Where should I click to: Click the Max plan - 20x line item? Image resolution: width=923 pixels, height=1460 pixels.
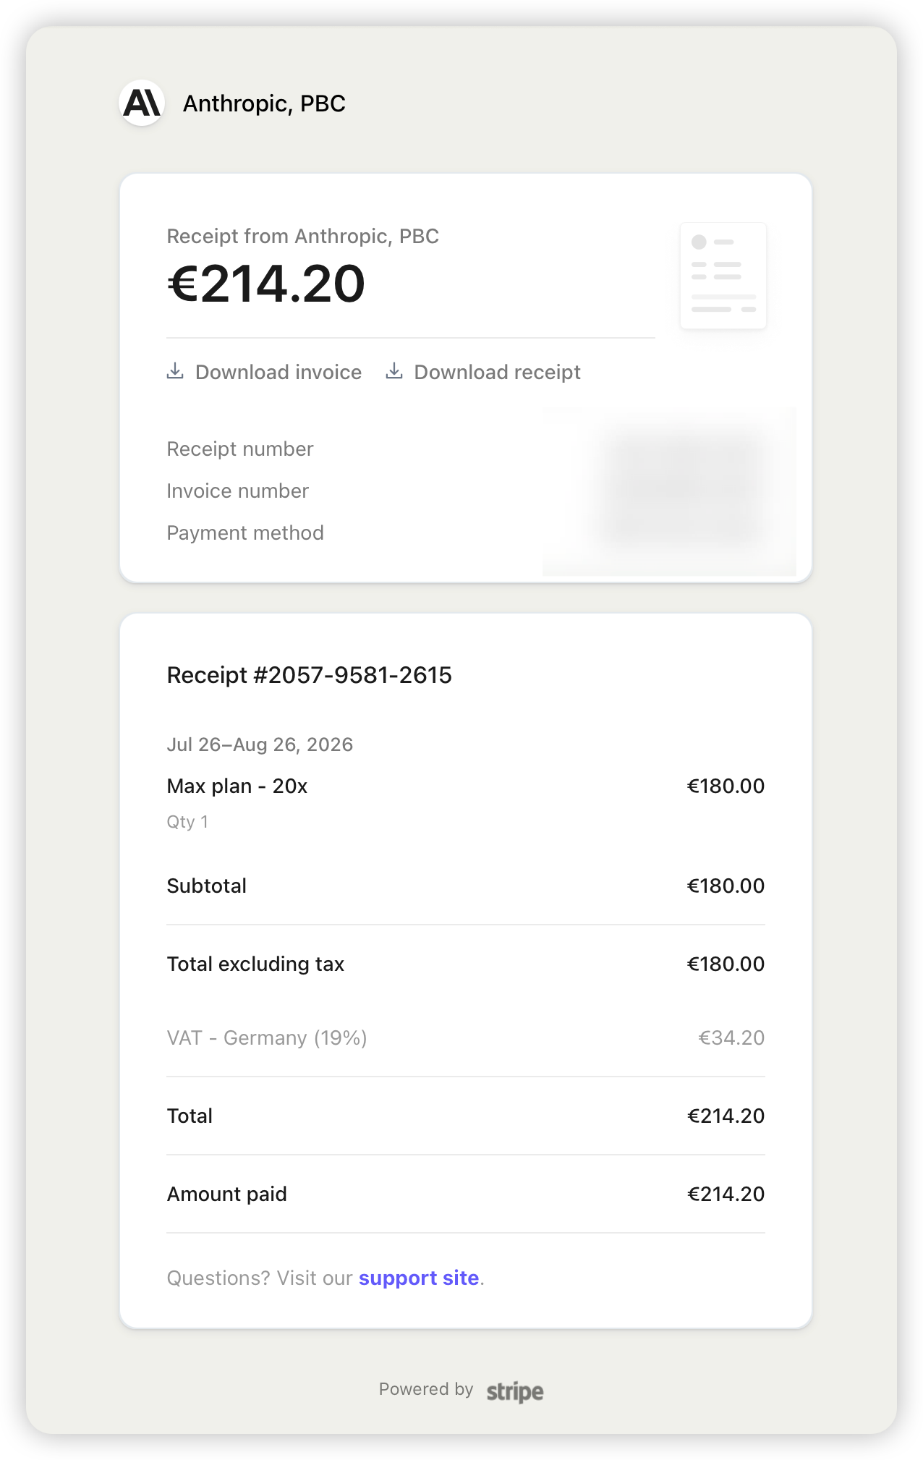[237, 786]
